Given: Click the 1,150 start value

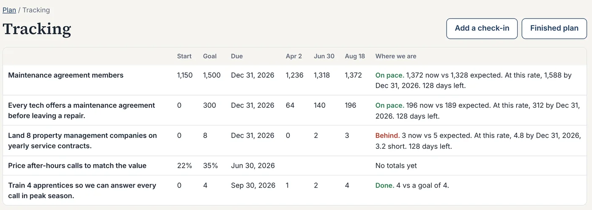Looking at the screenshot, I should tap(185, 75).
